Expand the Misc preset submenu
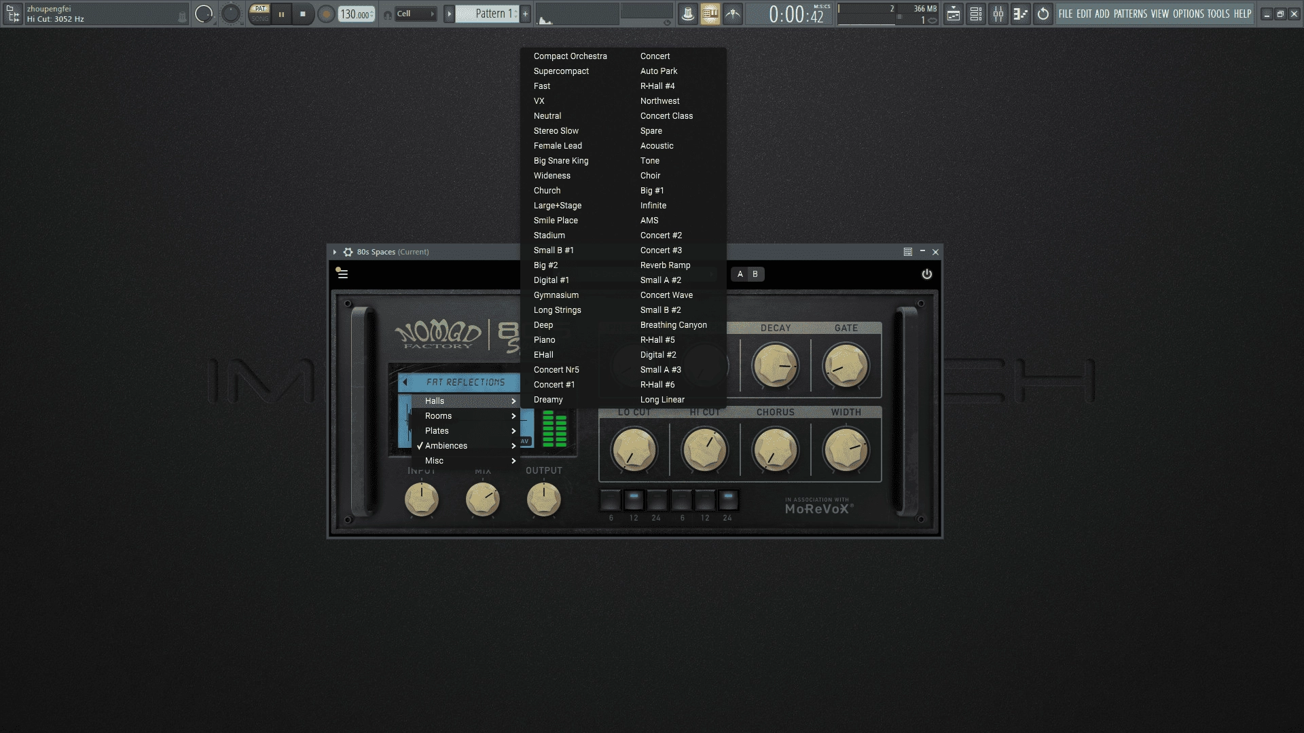Screen dimensions: 1304x733 466,461
